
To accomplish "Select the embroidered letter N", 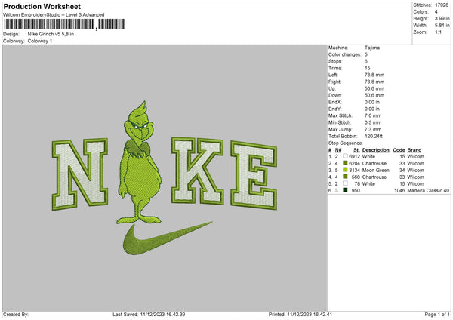I will [x=80, y=174].
